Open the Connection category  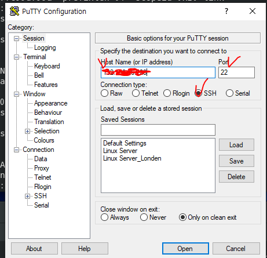tap(38, 150)
